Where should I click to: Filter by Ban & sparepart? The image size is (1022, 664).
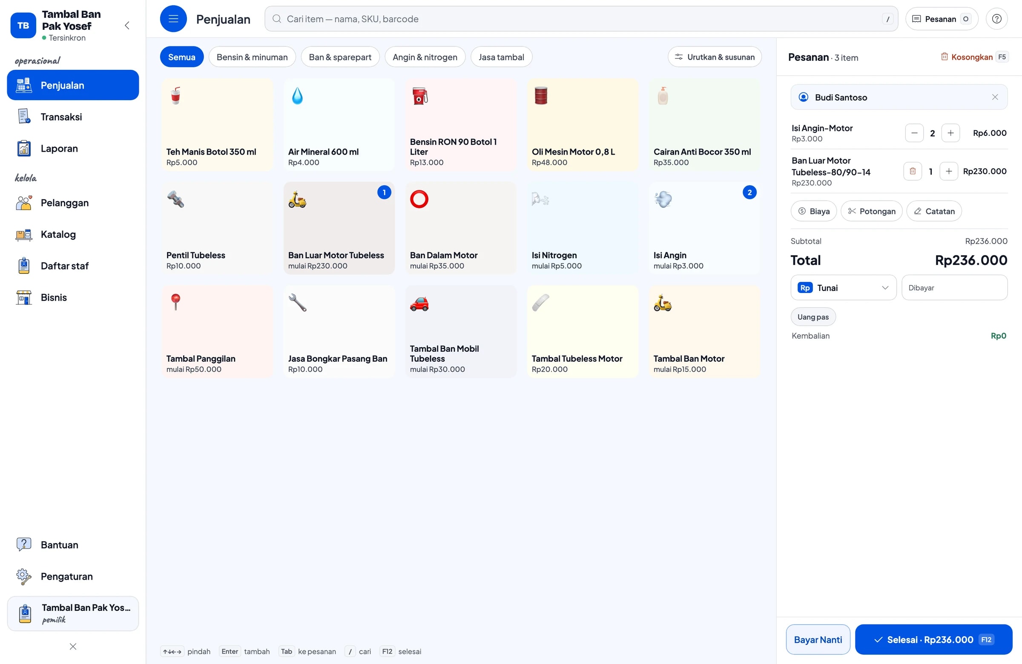[x=340, y=57]
